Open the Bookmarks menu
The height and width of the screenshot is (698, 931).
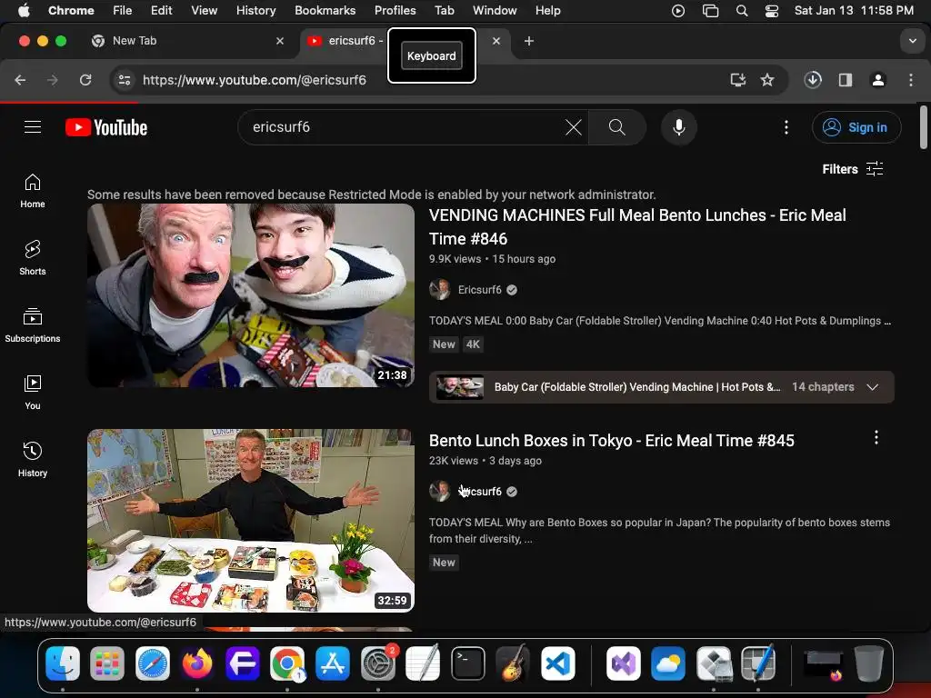(325, 10)
